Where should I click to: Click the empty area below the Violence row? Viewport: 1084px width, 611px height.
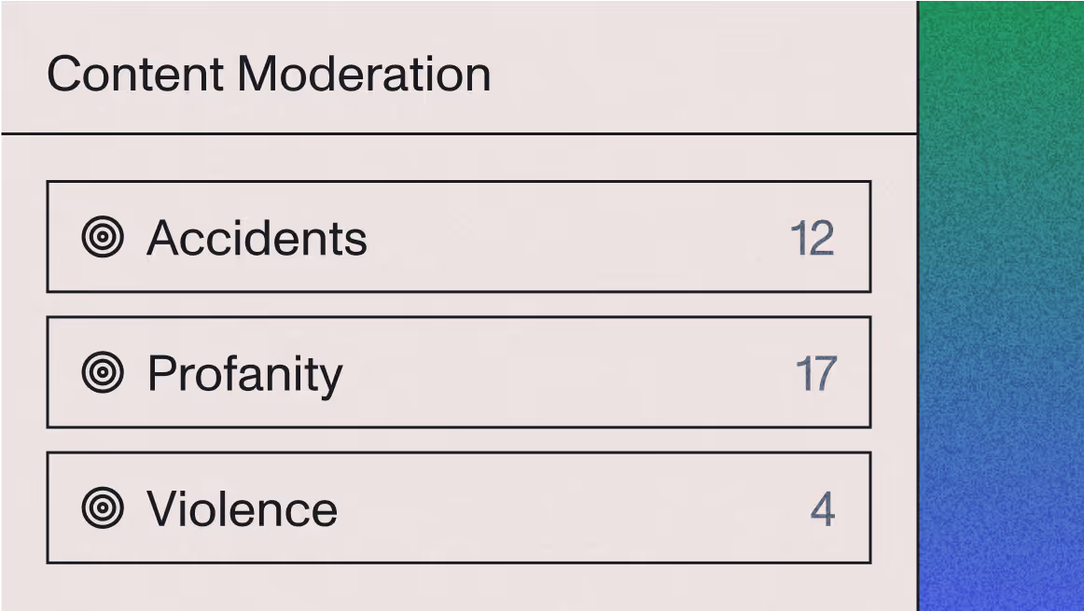tap(459, 588)
